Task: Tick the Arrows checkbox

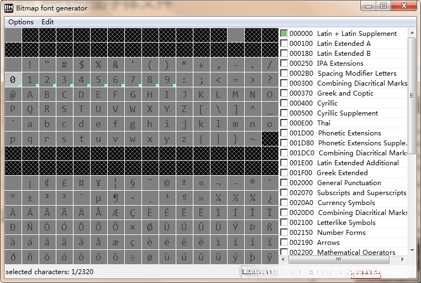Action: 284,243
